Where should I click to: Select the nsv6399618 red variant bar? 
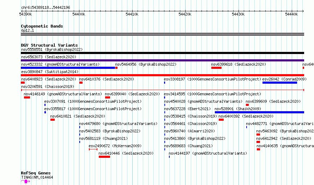click(216, 68)
